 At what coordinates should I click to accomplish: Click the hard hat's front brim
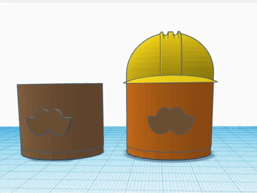click(x=171, y=79)
